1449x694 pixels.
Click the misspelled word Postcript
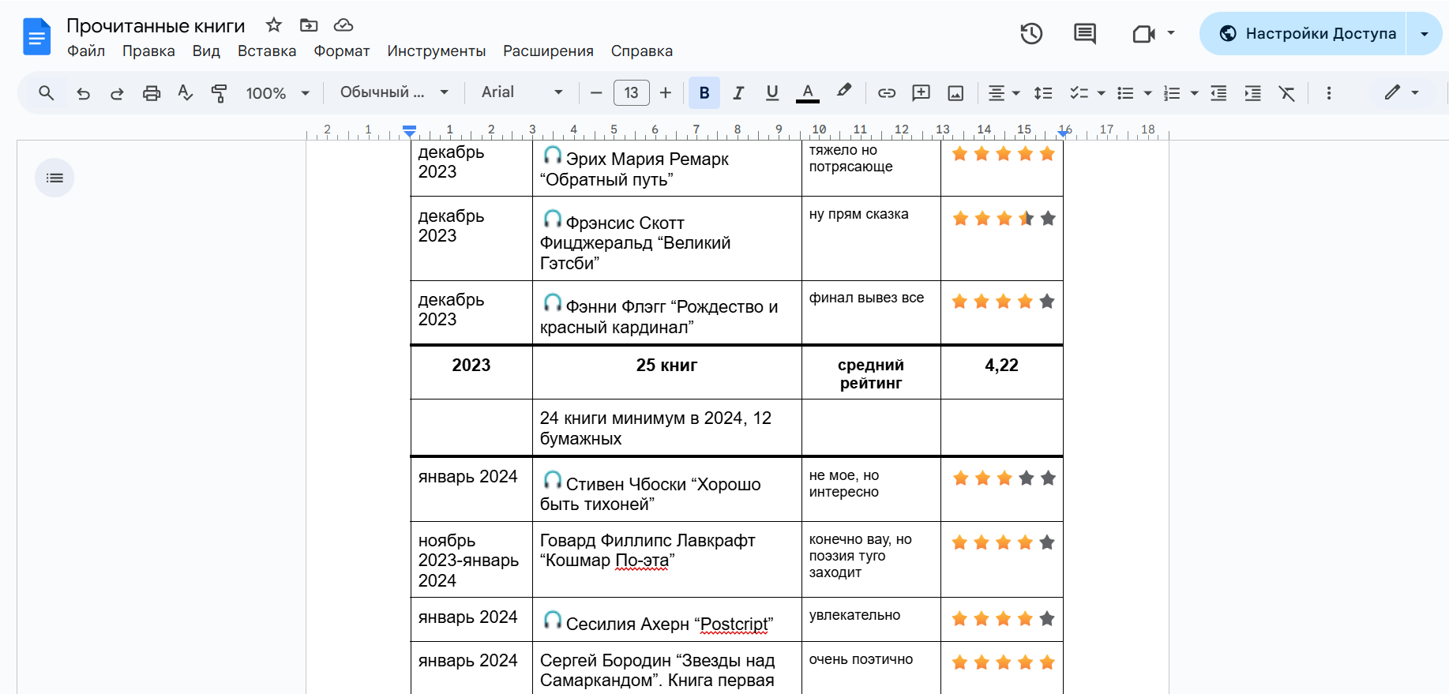tap(734, 624)
